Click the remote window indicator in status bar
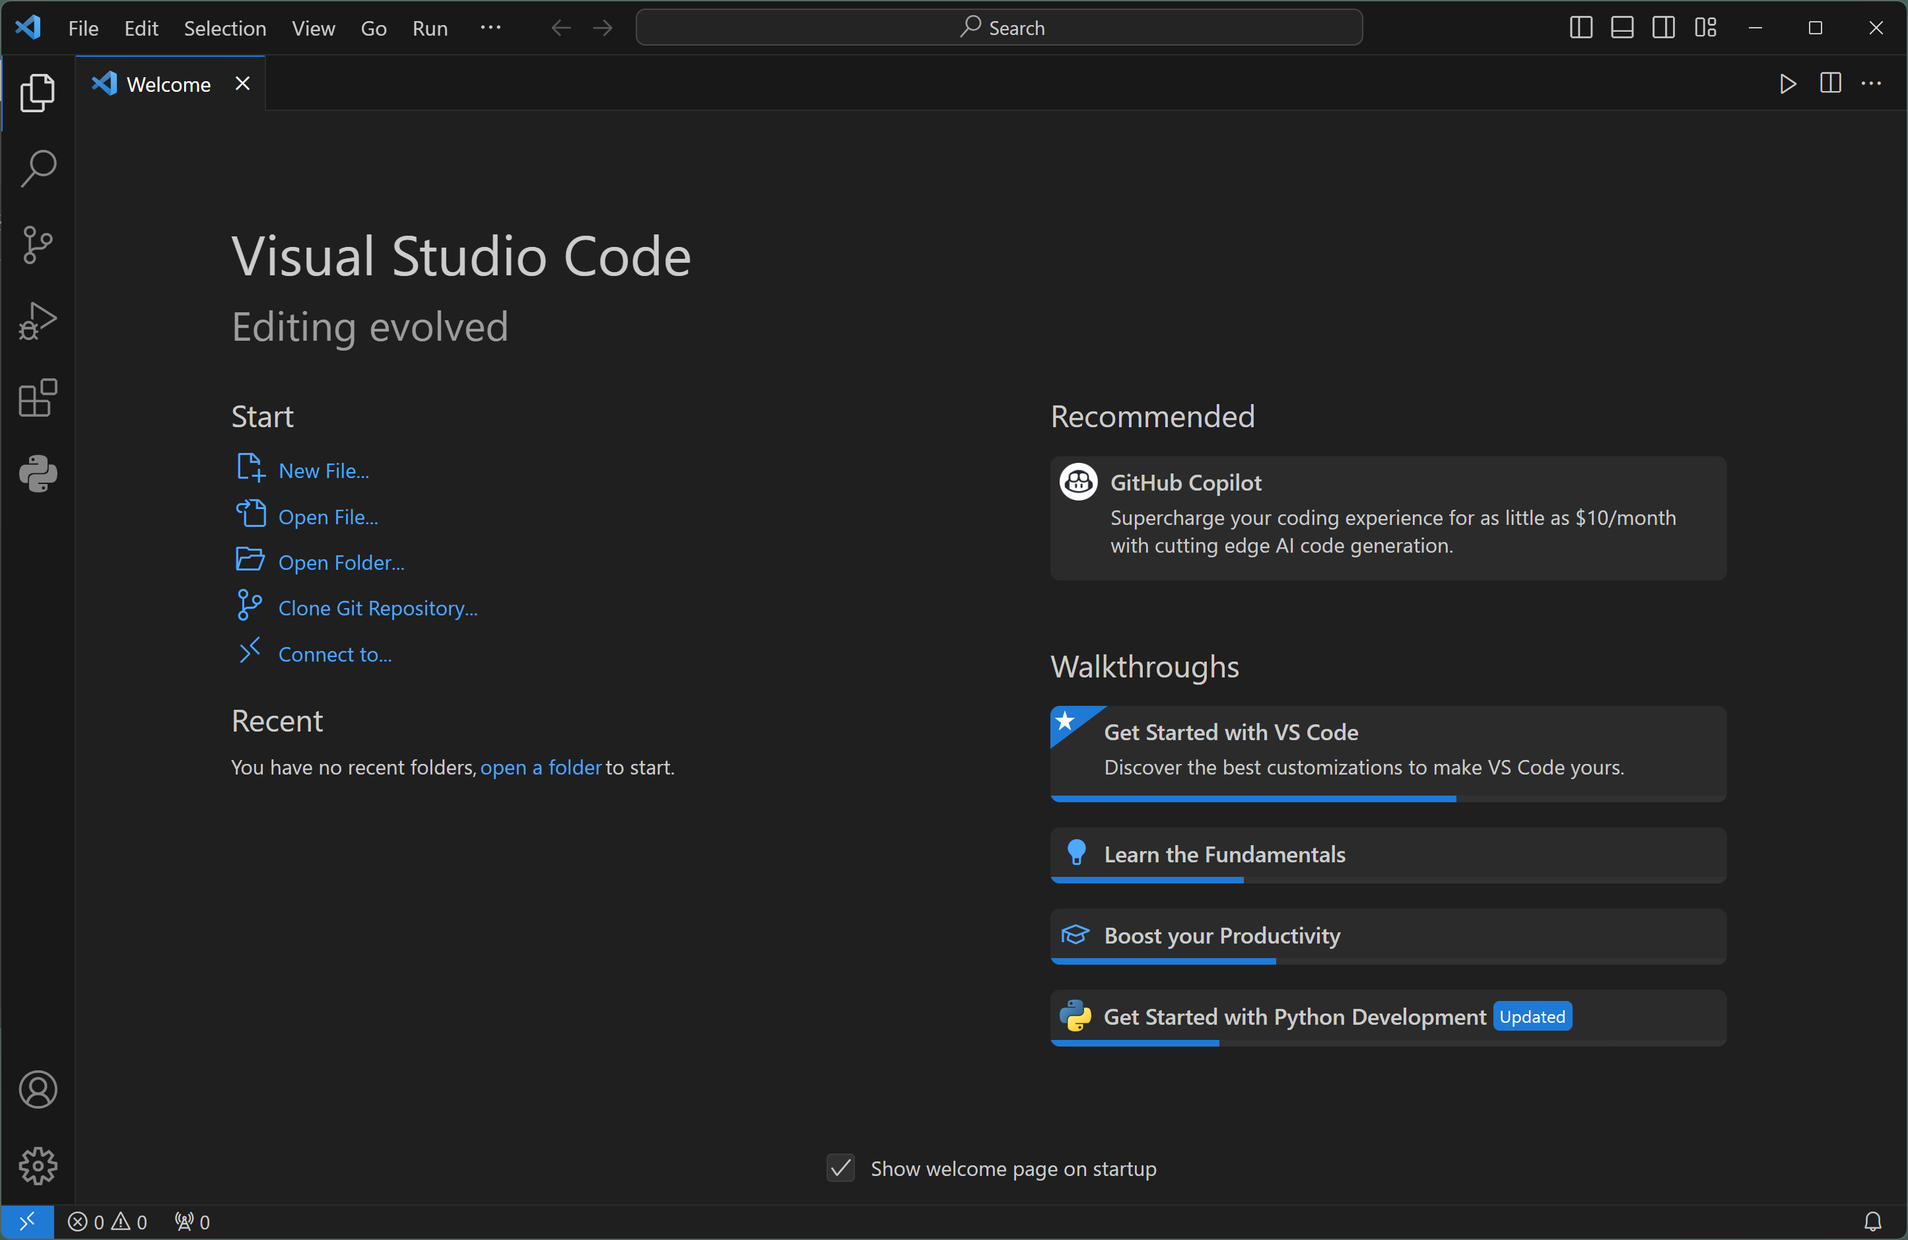 (x=27, y=1222)
